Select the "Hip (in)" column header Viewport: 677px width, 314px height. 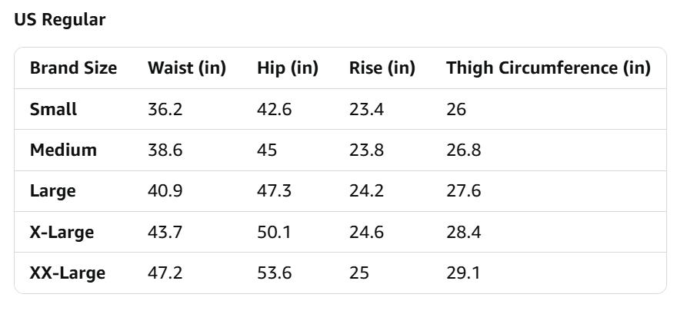[287, 68]
